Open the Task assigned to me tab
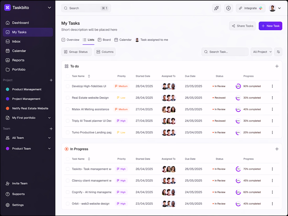The image size is (288, 216). 152,40
